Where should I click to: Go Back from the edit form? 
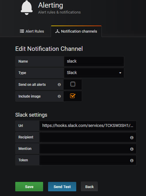click(x=89, y=187)
